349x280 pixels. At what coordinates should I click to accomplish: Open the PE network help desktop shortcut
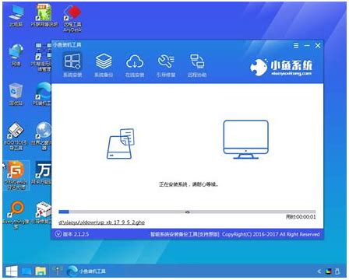pos(44,16)
